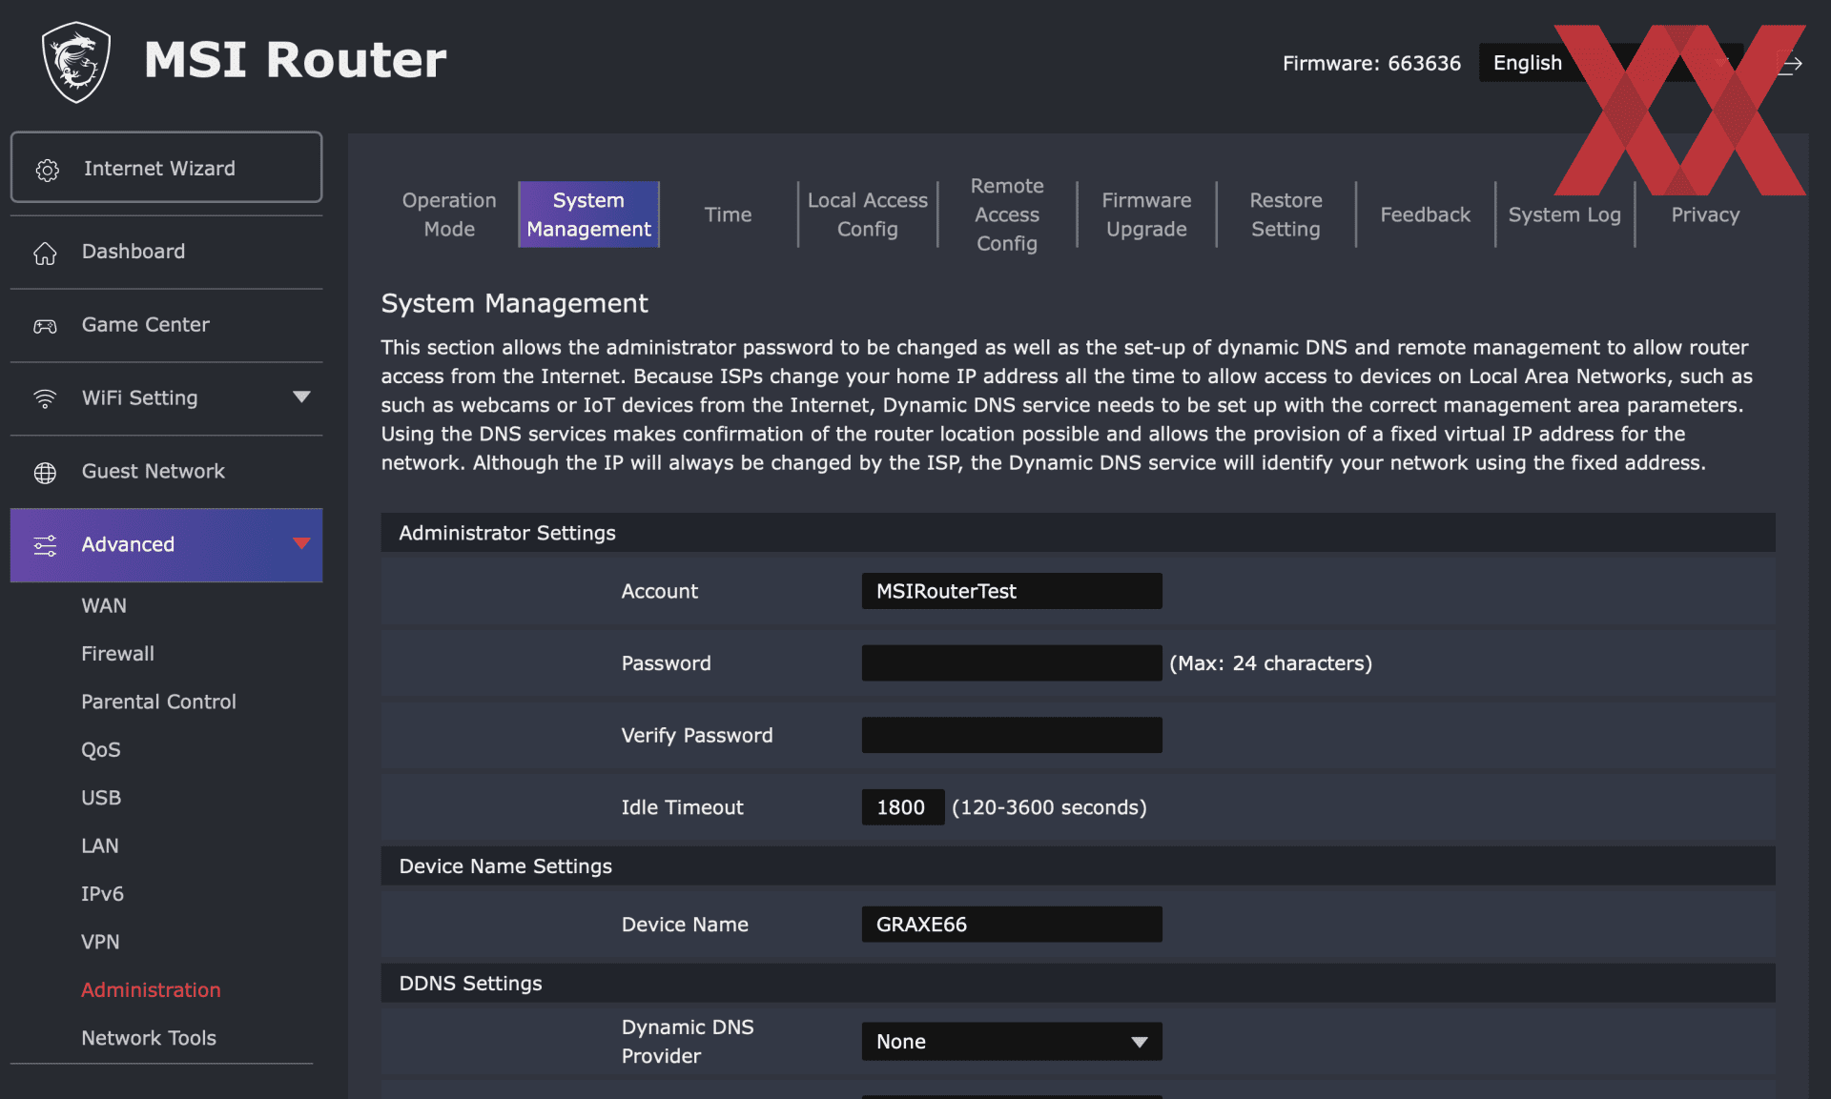Viewport: 1831px width, 1099px height.
Task: Open the Restore Setting tab
Action: pos(1286,214)
